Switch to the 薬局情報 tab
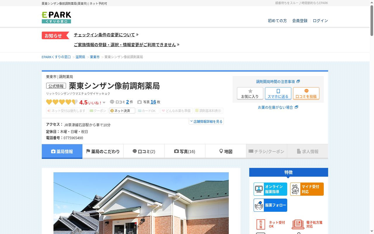374x234 pixels. point(62,152)
